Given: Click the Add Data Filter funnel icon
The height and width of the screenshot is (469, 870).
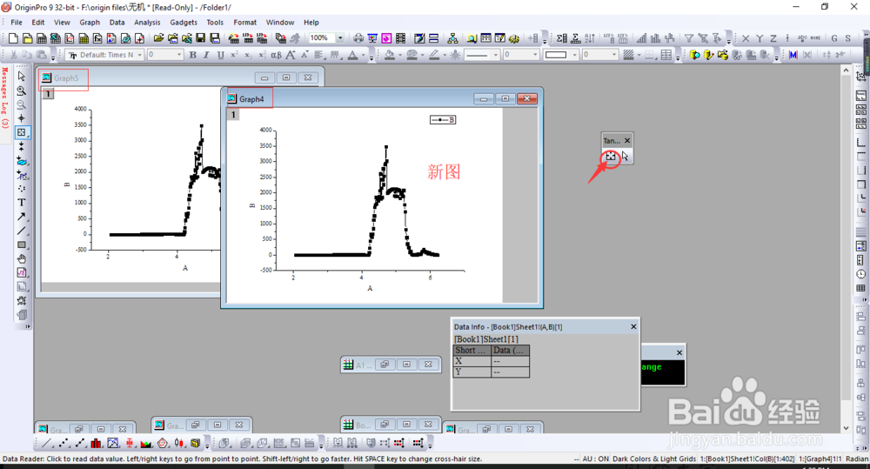Looking at the screenshot, I should point(688,37).
